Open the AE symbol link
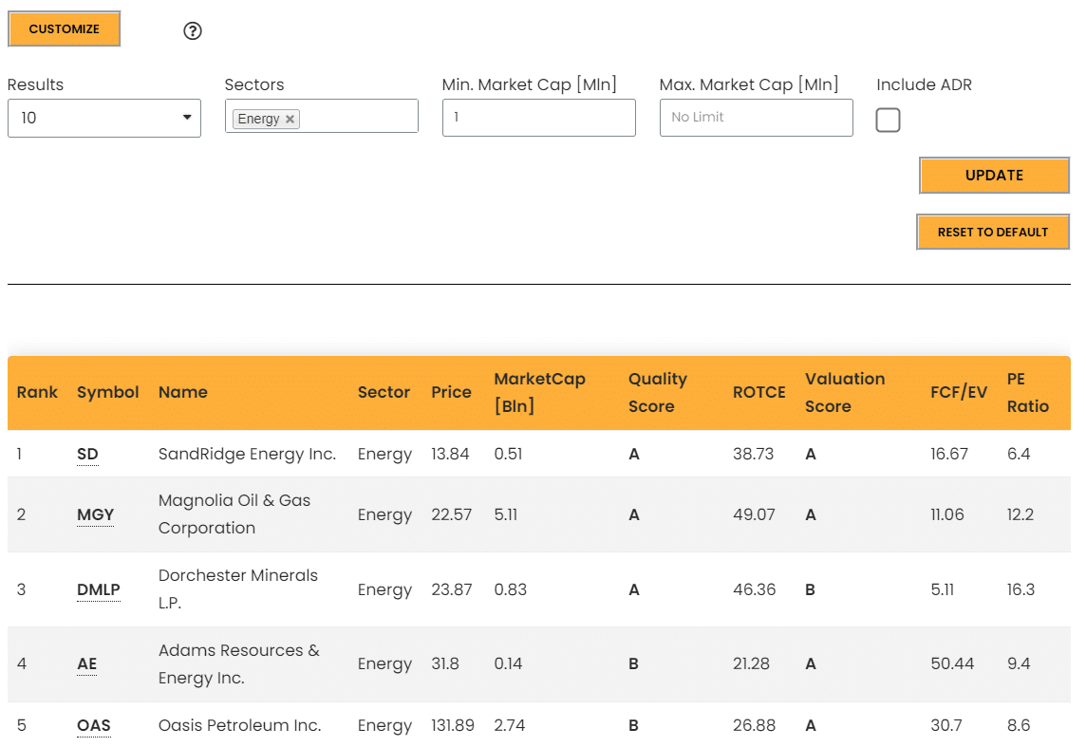Image resolution: width=1086 pixels, height=747 pixels. (x=86, y=663)
